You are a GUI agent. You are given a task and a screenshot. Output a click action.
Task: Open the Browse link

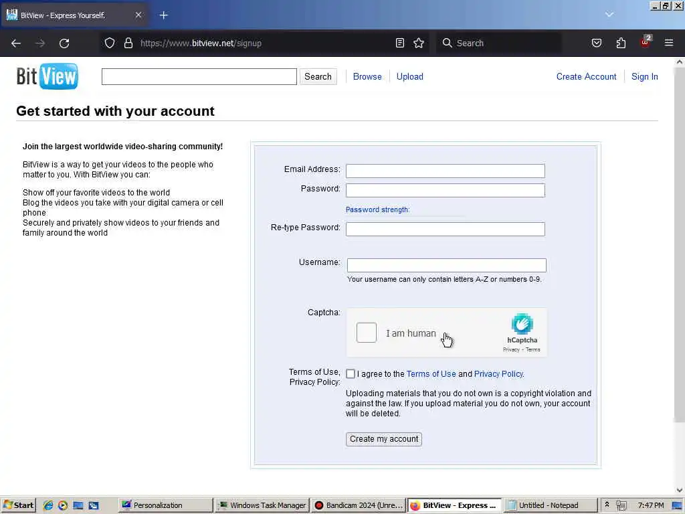[367, 76]
